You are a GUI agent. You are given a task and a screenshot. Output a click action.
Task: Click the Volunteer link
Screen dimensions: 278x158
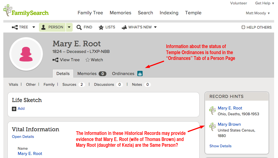point(238,3)
